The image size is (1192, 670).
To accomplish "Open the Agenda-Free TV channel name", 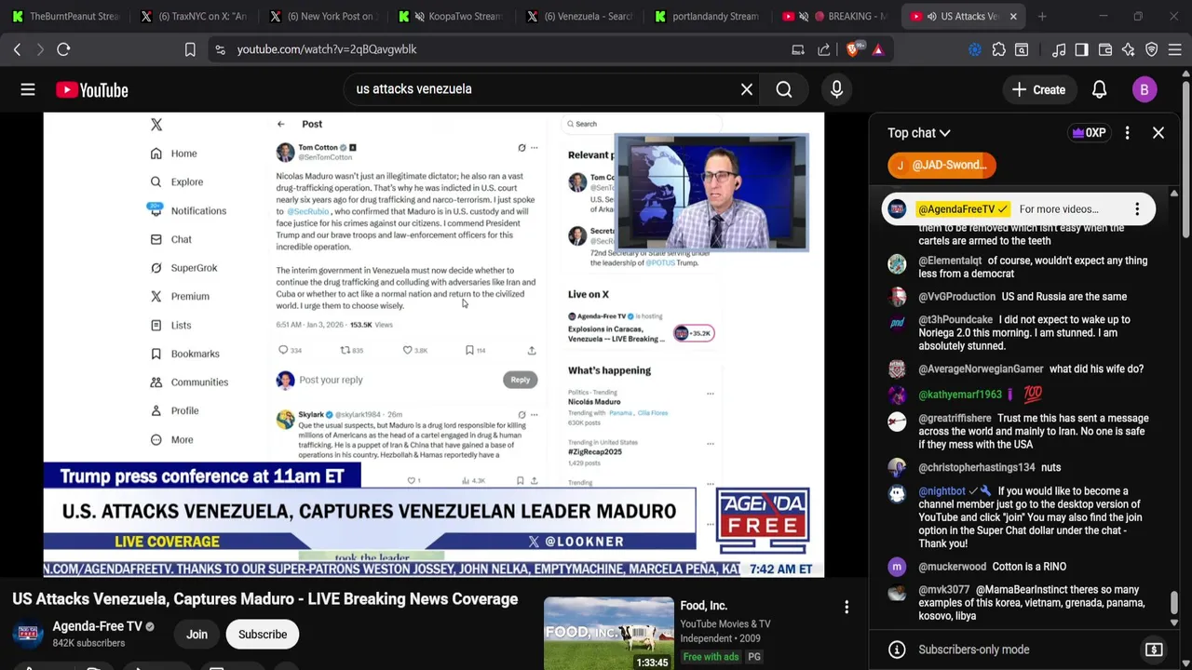I will tap(97, 626).
